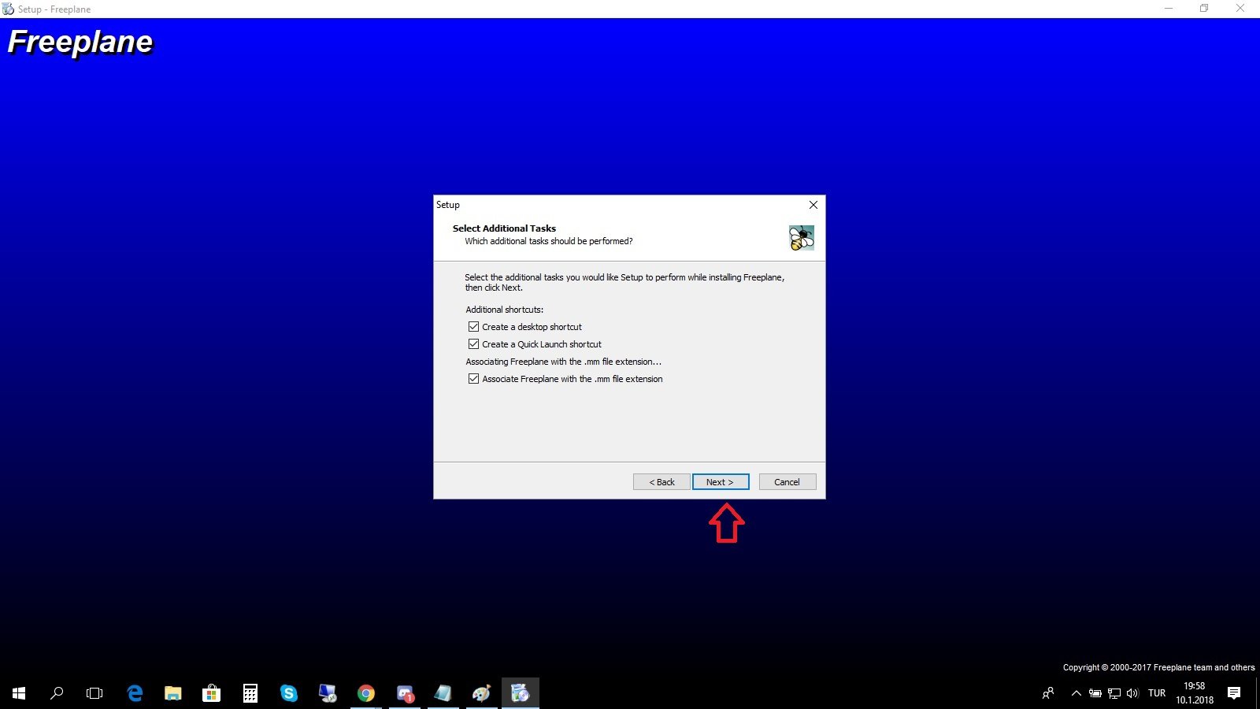Screen dimensions: 1260x709
Task: Click the Freeplane bee icon in dialog header
Action: tap(802, 237)
